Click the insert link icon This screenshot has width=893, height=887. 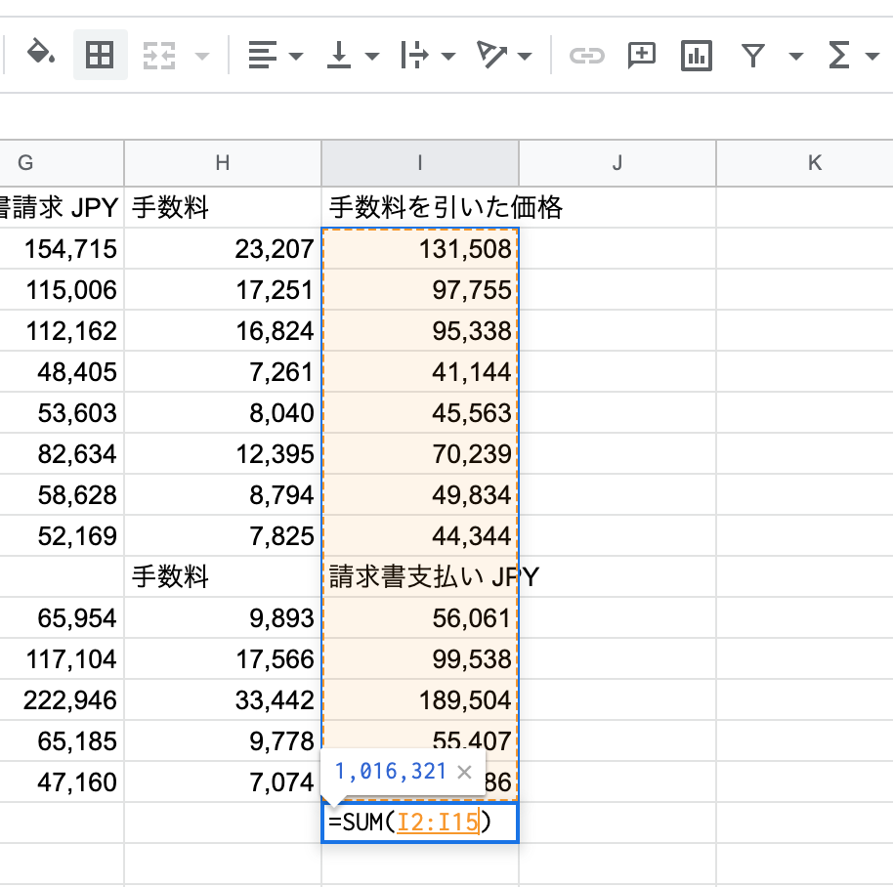pos(586,56)
